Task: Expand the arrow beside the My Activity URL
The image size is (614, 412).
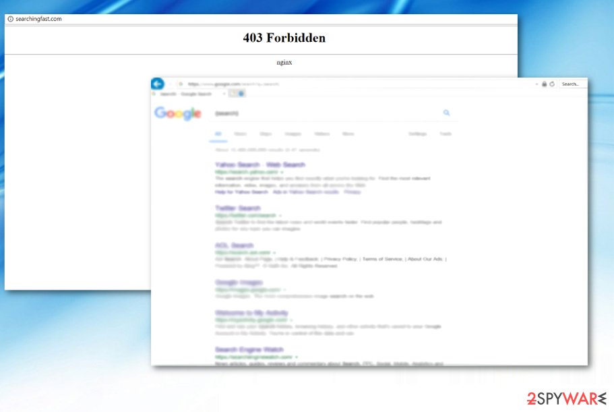Action: coord(291,320)
